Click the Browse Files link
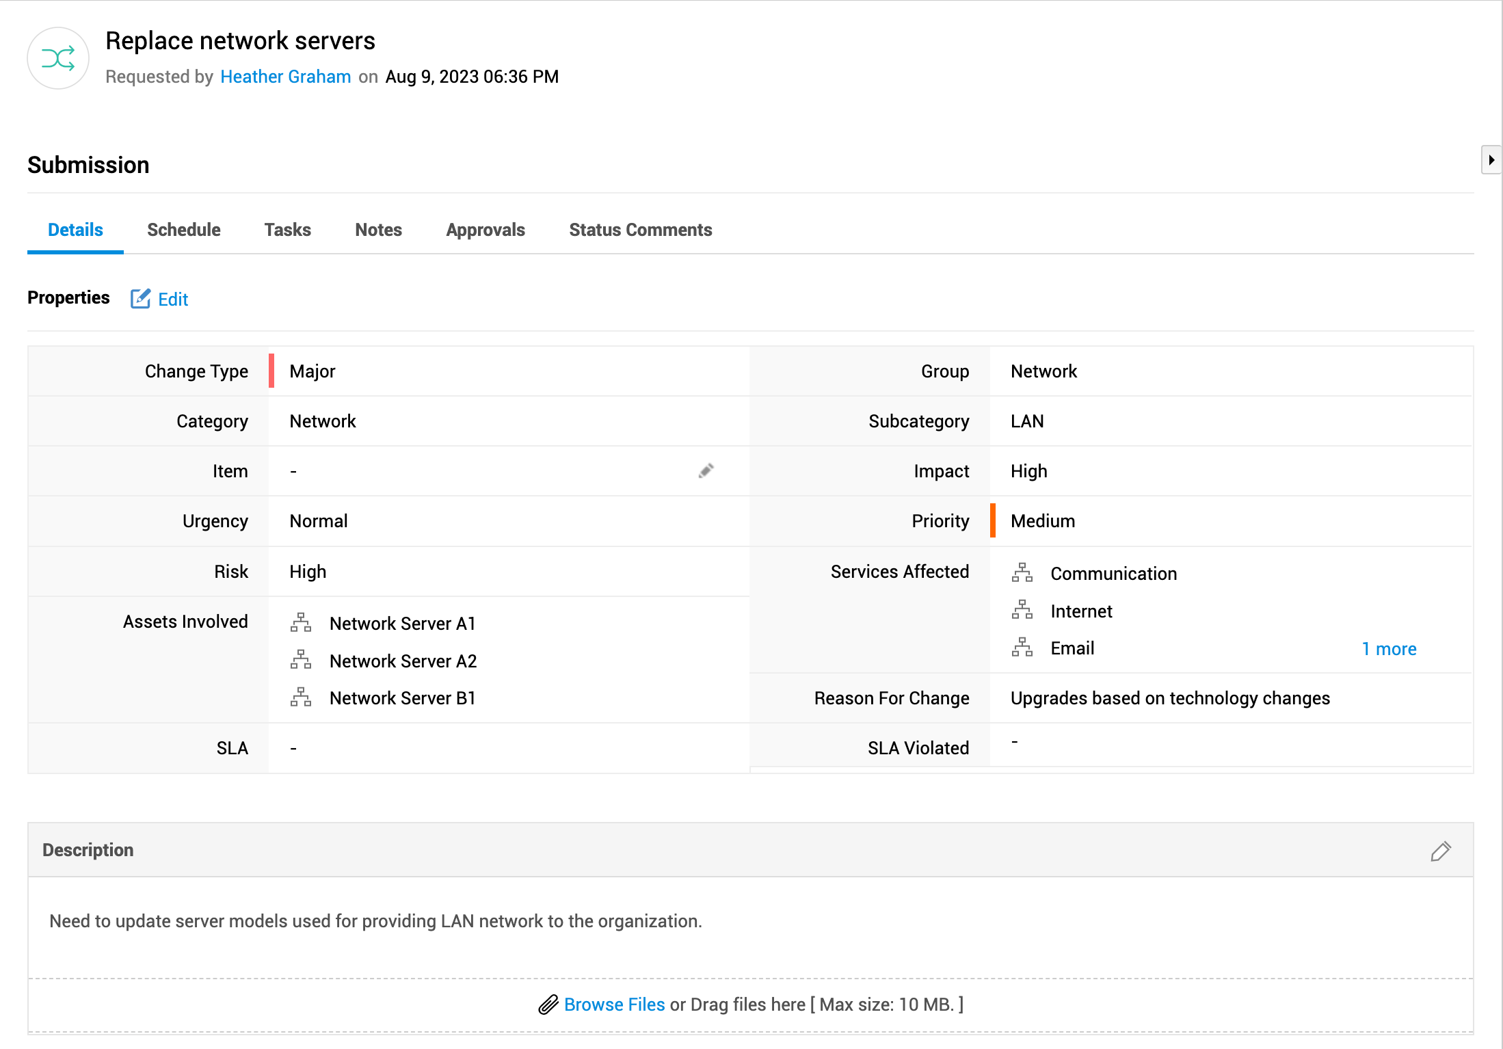 614,1005
